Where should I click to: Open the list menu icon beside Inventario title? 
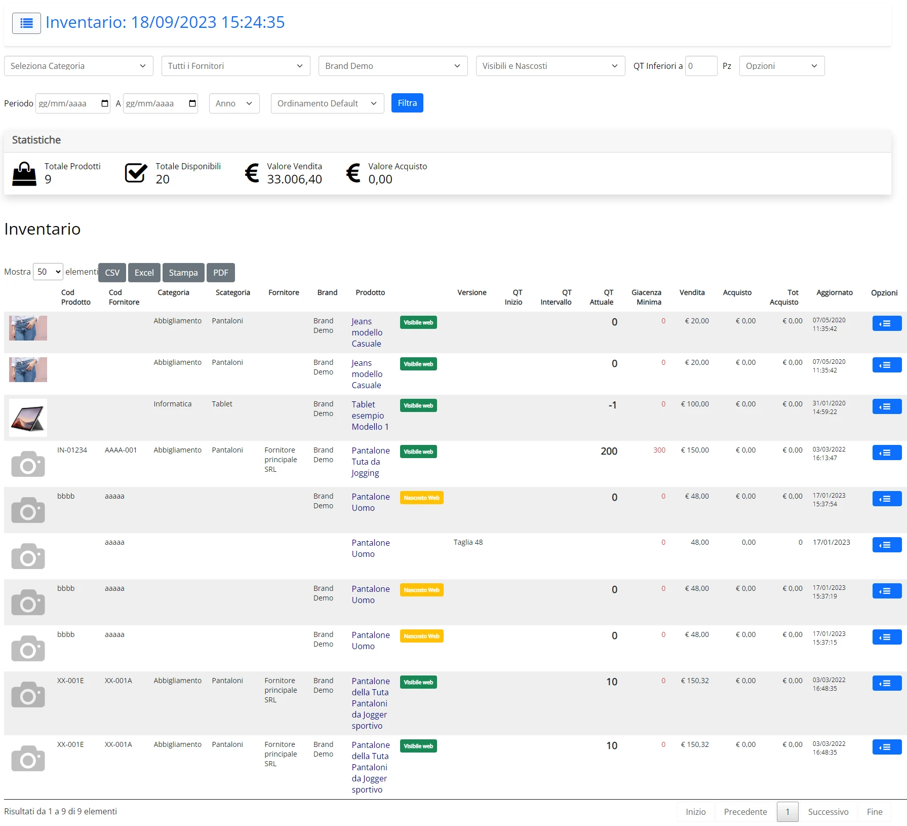coord(26,23)
